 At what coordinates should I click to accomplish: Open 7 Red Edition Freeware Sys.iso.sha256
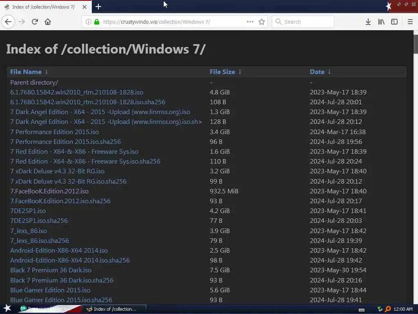point(85,161)
